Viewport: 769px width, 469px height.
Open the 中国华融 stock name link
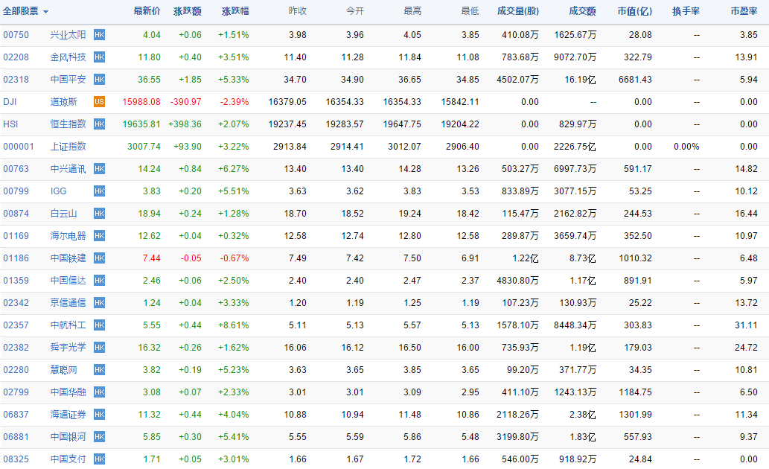[x=68, y=392]
